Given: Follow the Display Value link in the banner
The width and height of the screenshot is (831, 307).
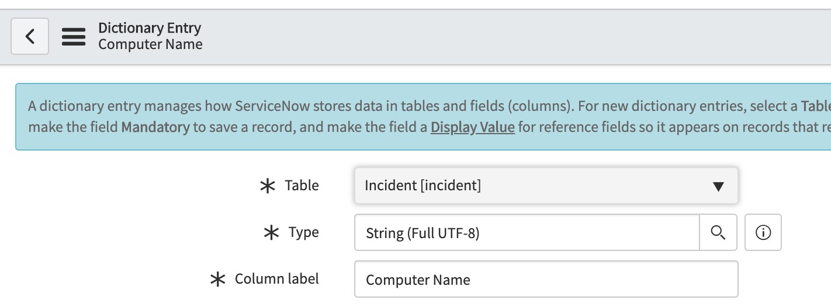Looking at the screenshot, I should coord(472,127).
